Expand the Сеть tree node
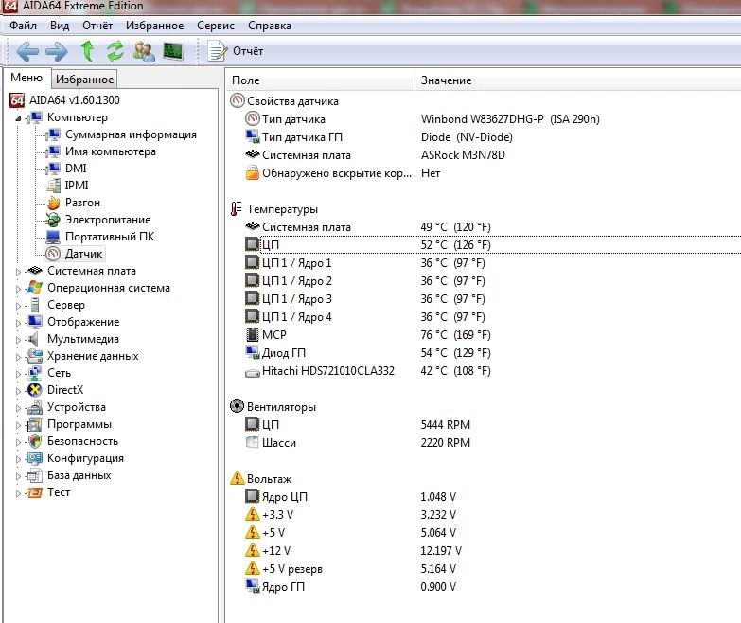Image resolution: width=741 pixels, height=623 pixels. pos(18,374)
